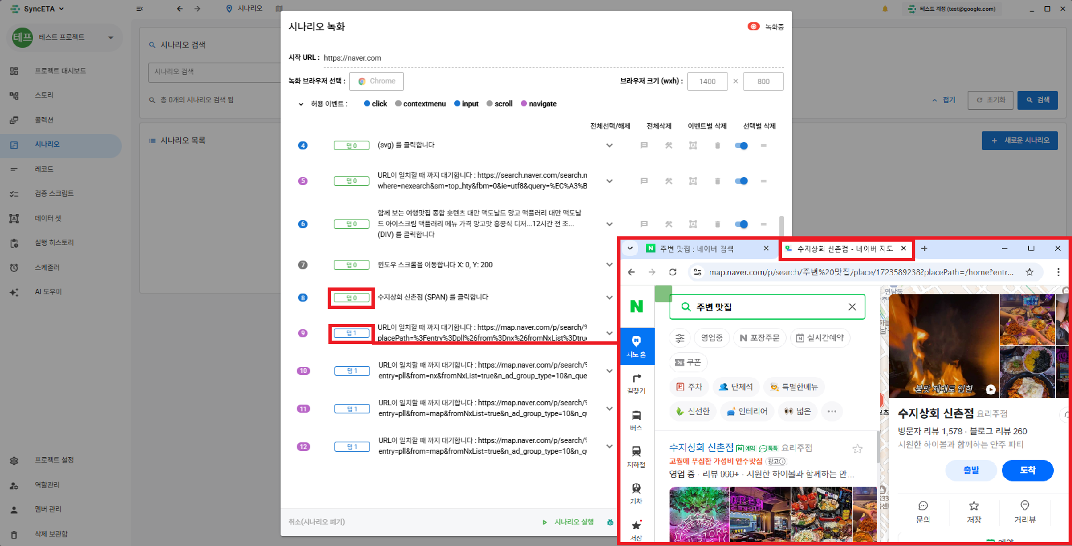Click the 새로운 시나리오 button
The width and height of the screenshot is (1072, 546).
1020,140
